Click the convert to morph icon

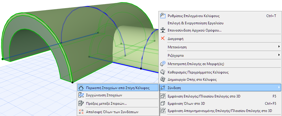pyautogui.click(x=163, y=64)
